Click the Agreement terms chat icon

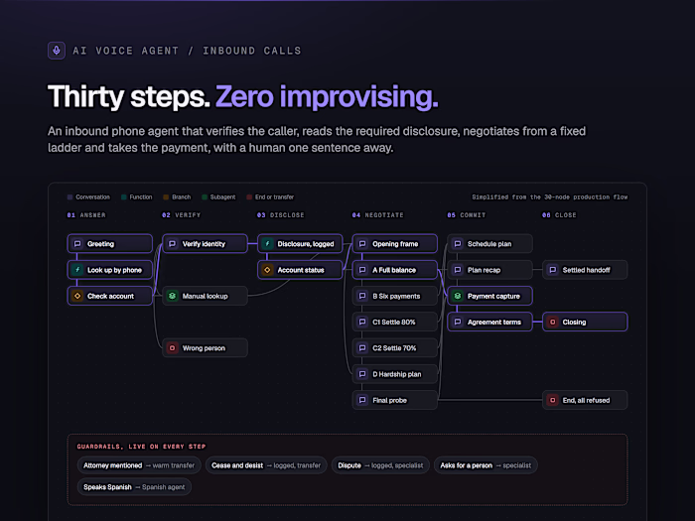click(x=458, y=323)
